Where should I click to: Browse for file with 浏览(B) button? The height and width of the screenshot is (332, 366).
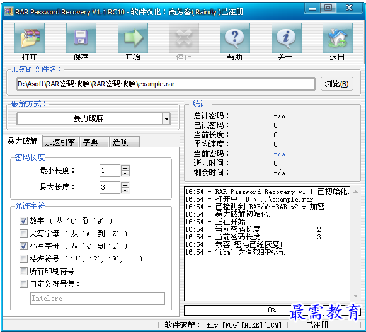click(336, 84)
